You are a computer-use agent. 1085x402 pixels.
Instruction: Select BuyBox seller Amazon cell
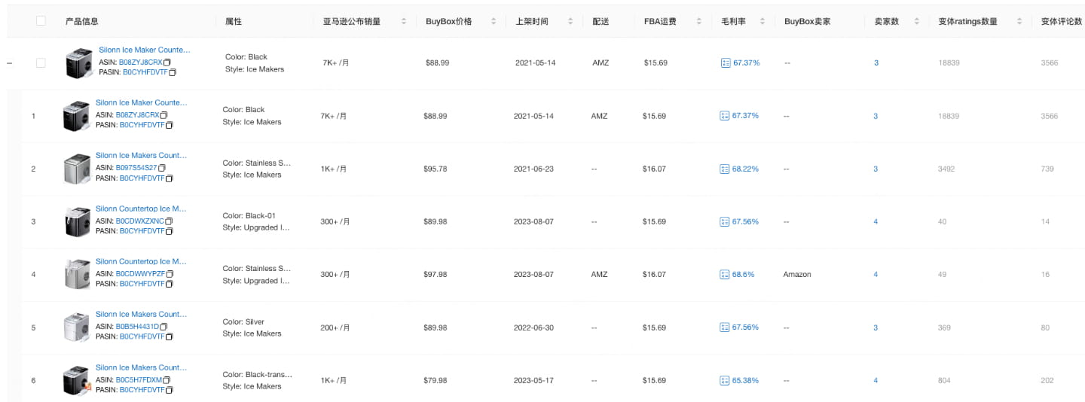point(797,275)
